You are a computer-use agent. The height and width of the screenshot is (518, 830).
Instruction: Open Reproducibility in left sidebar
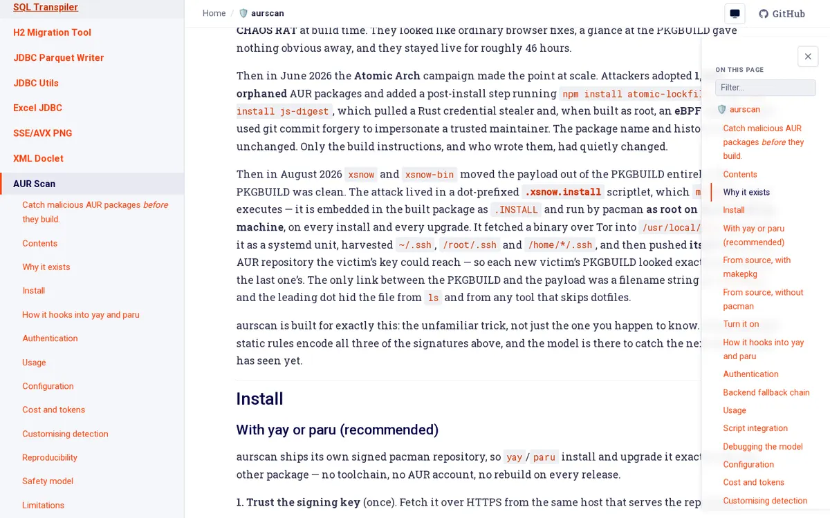(x=50, y=457)
